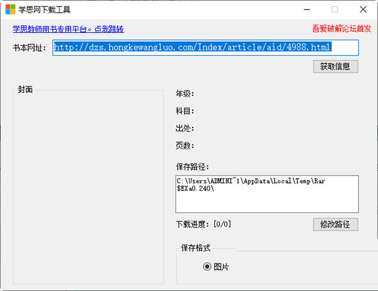Click the 学思网下载工具 window title
Image resolution: width=378 pixels, height=291 pixels.
44,9
